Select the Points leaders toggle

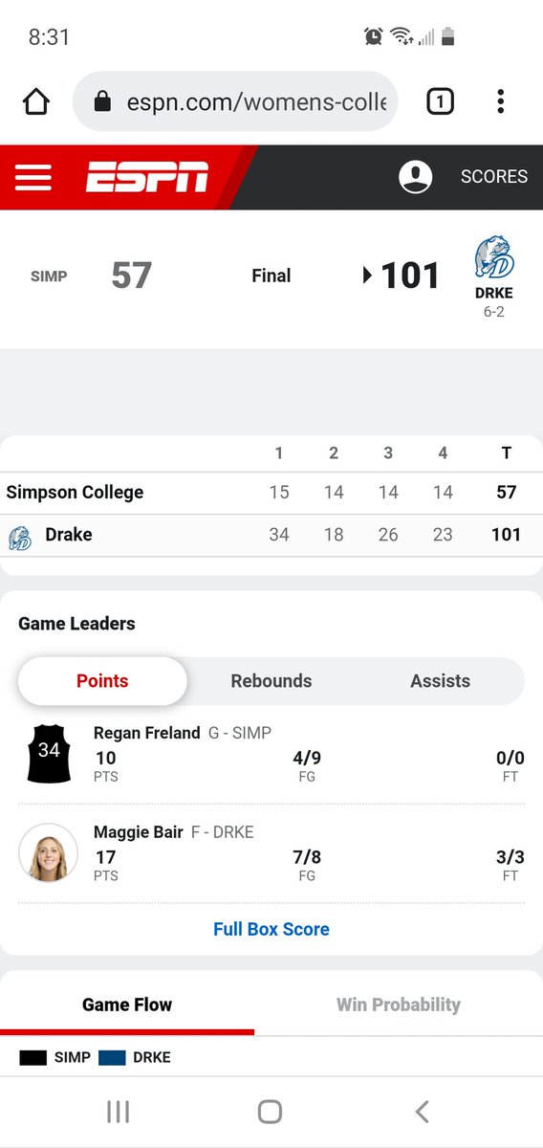click(x=102, y=681)
